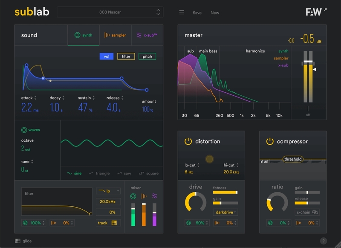Image resolution: width=341 pixels, height=248 pixels.
Task: Click the waves synth circle icon
Action: click(24, 130)
